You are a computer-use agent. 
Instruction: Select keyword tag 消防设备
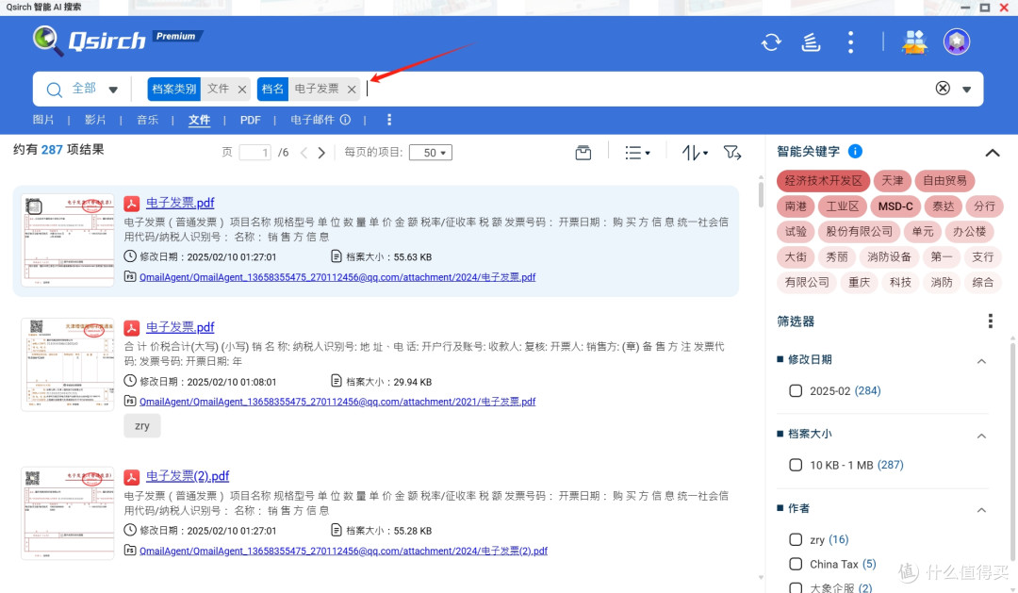889,256
